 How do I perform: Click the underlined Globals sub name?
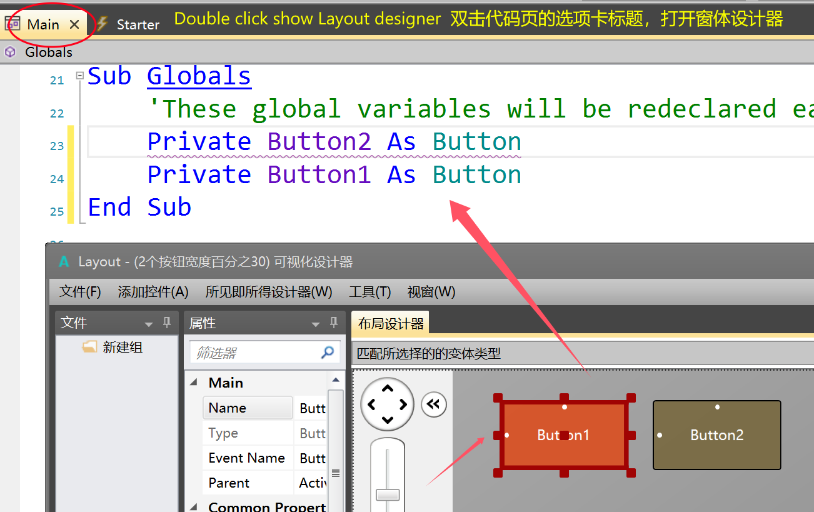[x=199, y=76]
